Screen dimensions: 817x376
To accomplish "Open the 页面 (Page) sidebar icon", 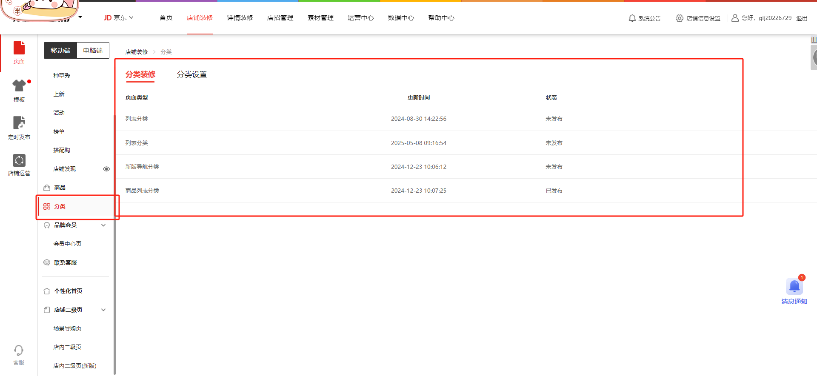I will pyautogui.click(x=19, y=48).
